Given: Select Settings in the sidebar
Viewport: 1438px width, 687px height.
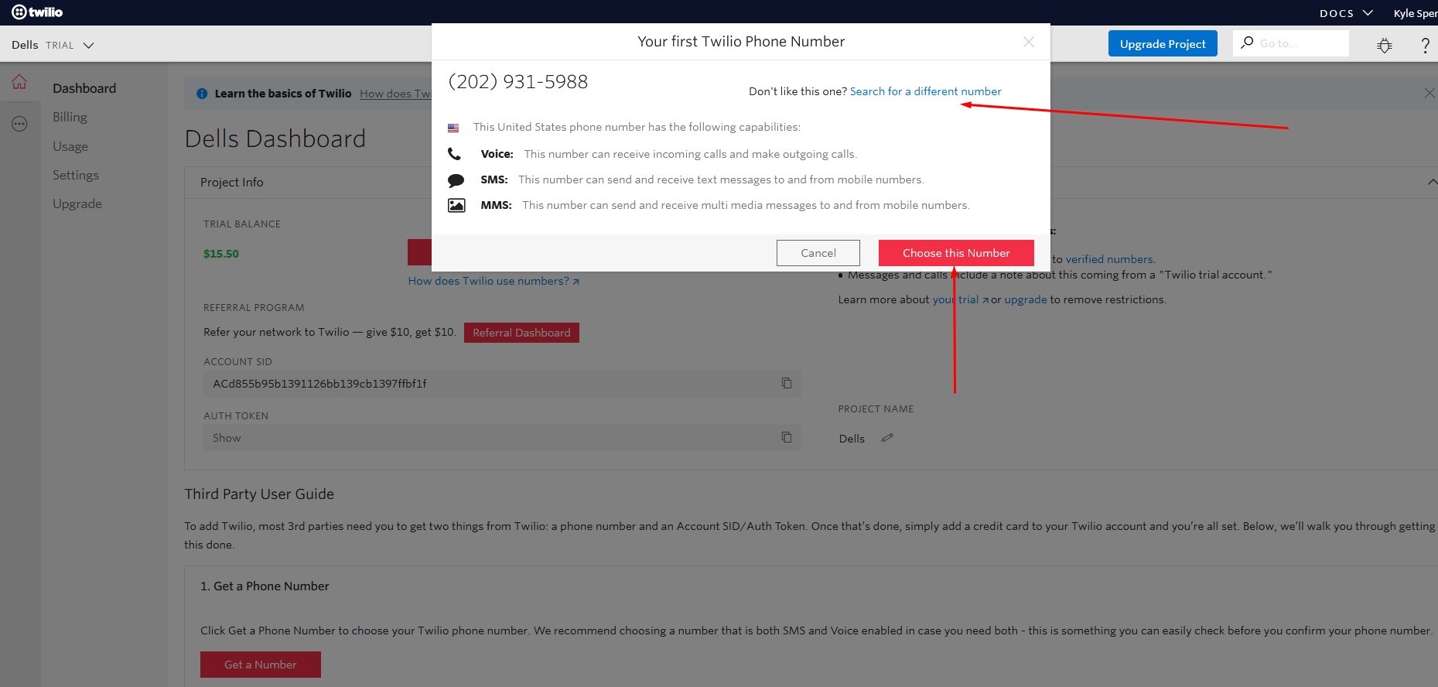Looking at the screenshot, I should (76, 175).
